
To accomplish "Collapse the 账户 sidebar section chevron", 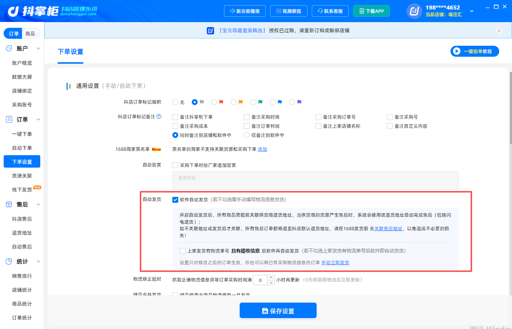I will click(38, 48).
